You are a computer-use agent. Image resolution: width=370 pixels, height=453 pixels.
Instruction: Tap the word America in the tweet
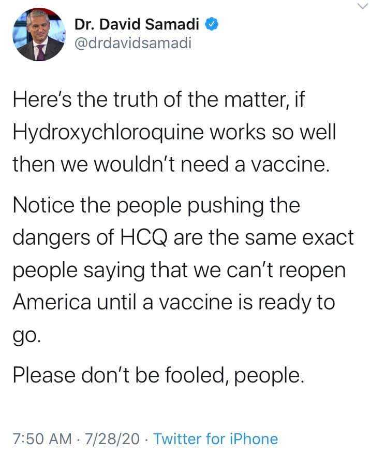52,302
